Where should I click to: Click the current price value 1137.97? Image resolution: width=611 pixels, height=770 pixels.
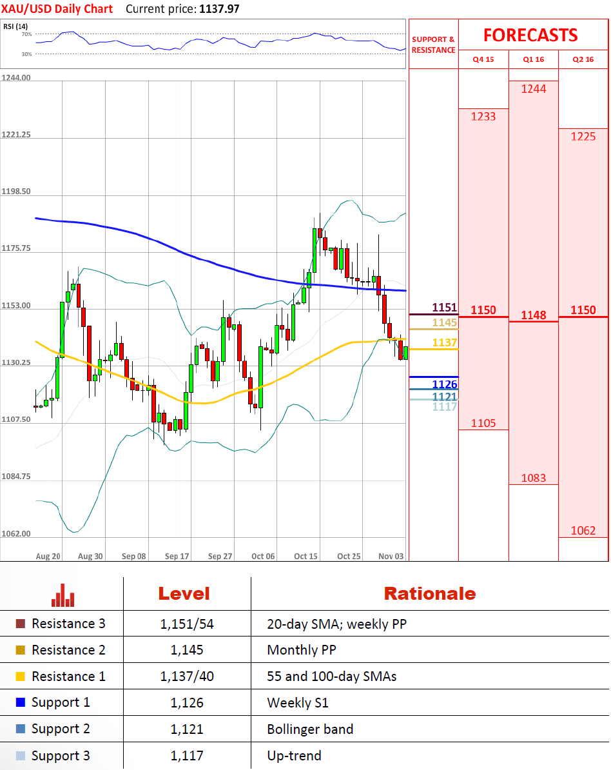point(219,9)
